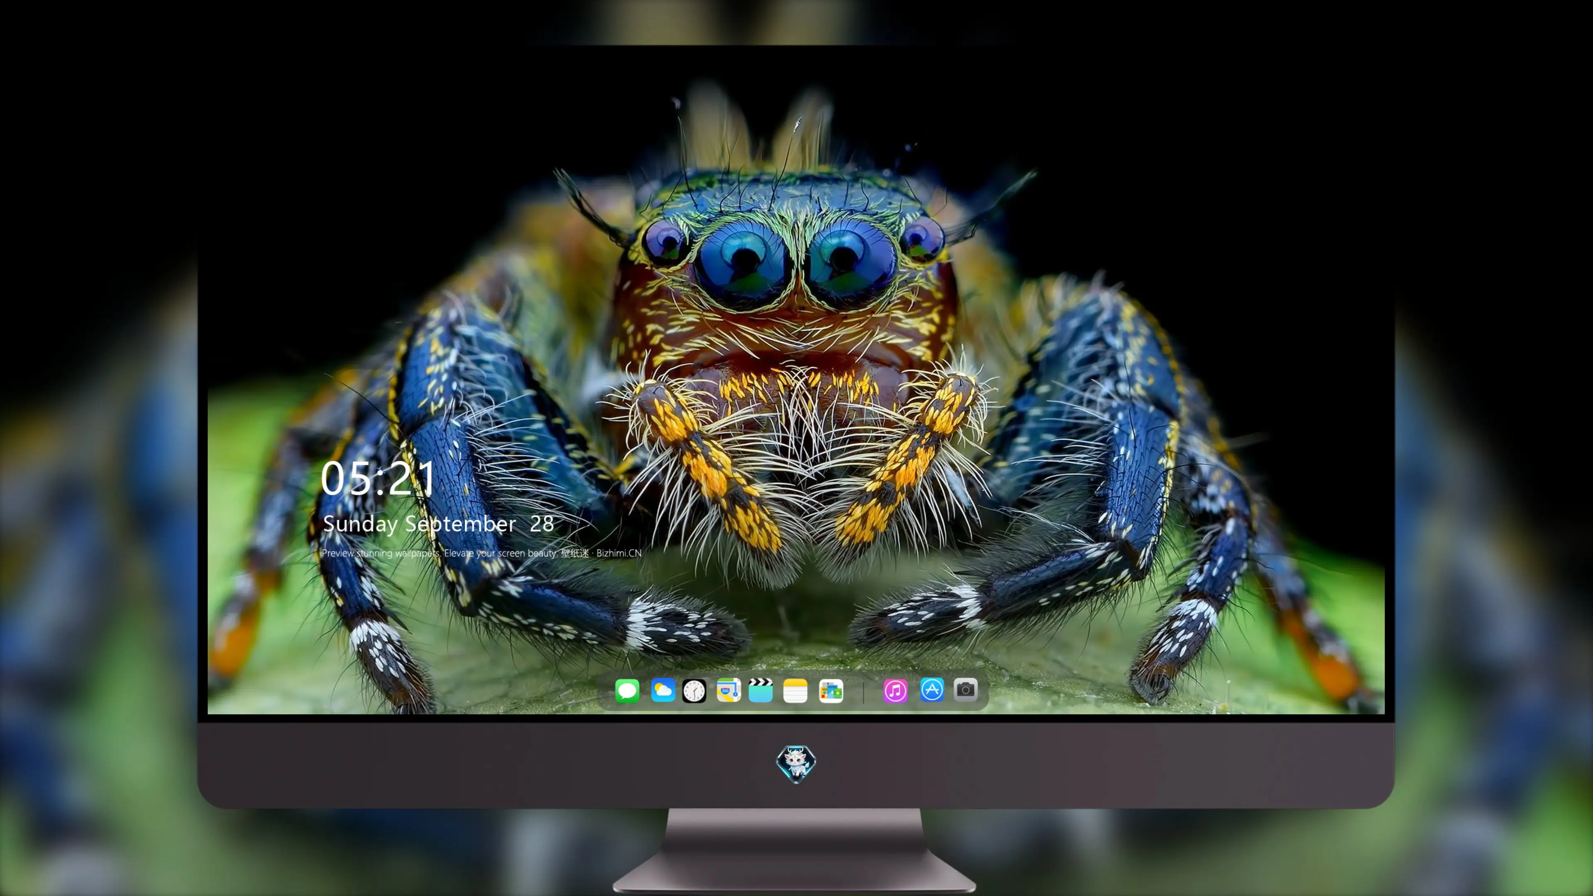Image resolution: width=1593 pixels, height=896 pixels.
Task: Click the 05:21 clock display
Action: 378,479
